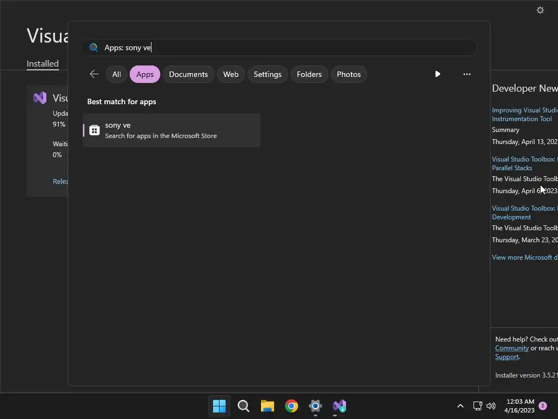Open the 'sony ve' Microsoft Store result

(172, 130)
